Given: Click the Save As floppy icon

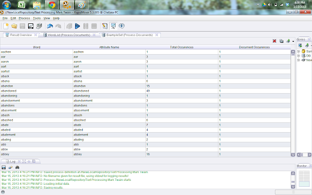Looking at the screenshot, I should point(31,26).
